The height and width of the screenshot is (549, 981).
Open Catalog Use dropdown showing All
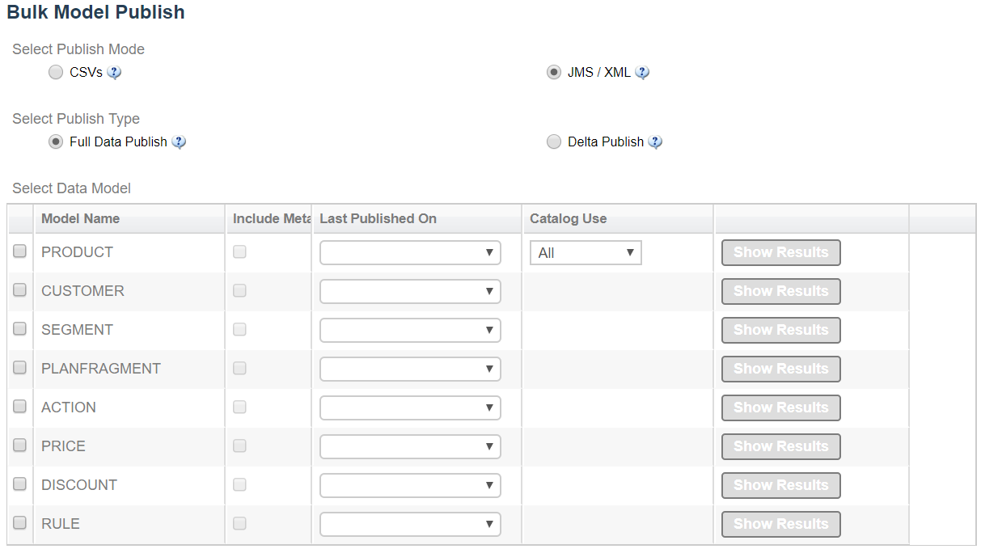[x=586, y=253]
